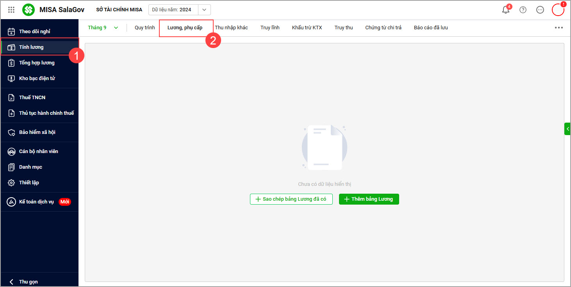Open Cán bộ nhân viên in sidebar
Screen dimensions: 571x287
(39, 151)
